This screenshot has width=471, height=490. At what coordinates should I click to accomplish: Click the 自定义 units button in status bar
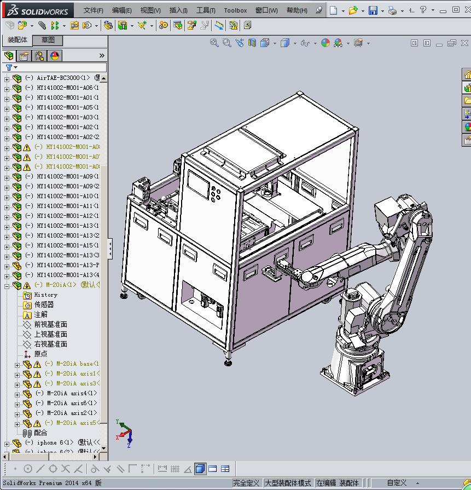tap(397, 483)
